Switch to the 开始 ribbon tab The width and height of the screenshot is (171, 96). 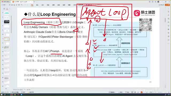point(32,5)
